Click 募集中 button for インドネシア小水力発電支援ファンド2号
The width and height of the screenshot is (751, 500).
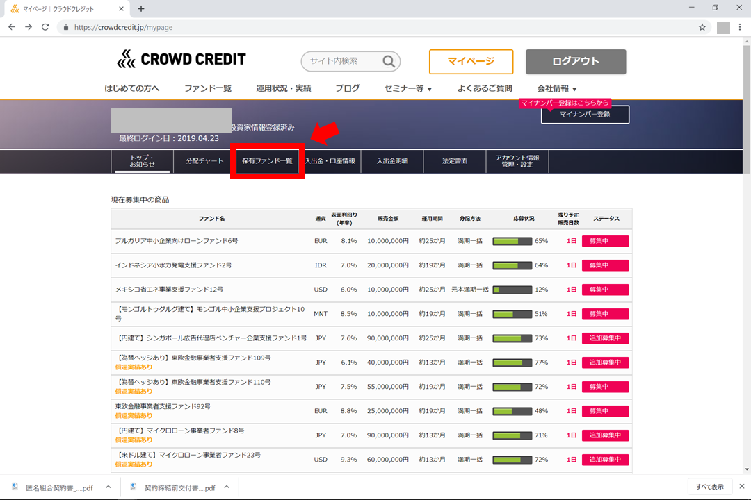click(x=605, y=265)
